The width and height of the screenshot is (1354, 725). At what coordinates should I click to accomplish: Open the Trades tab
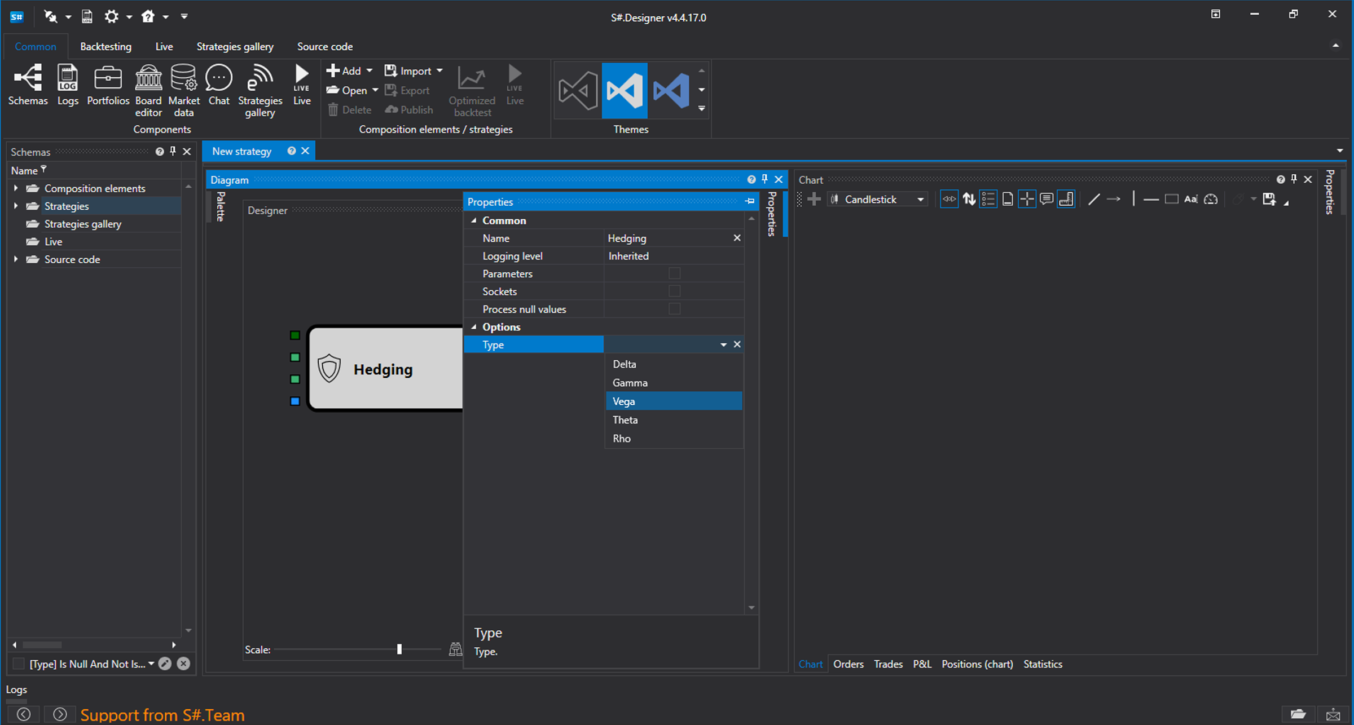[x=888, y=664]
